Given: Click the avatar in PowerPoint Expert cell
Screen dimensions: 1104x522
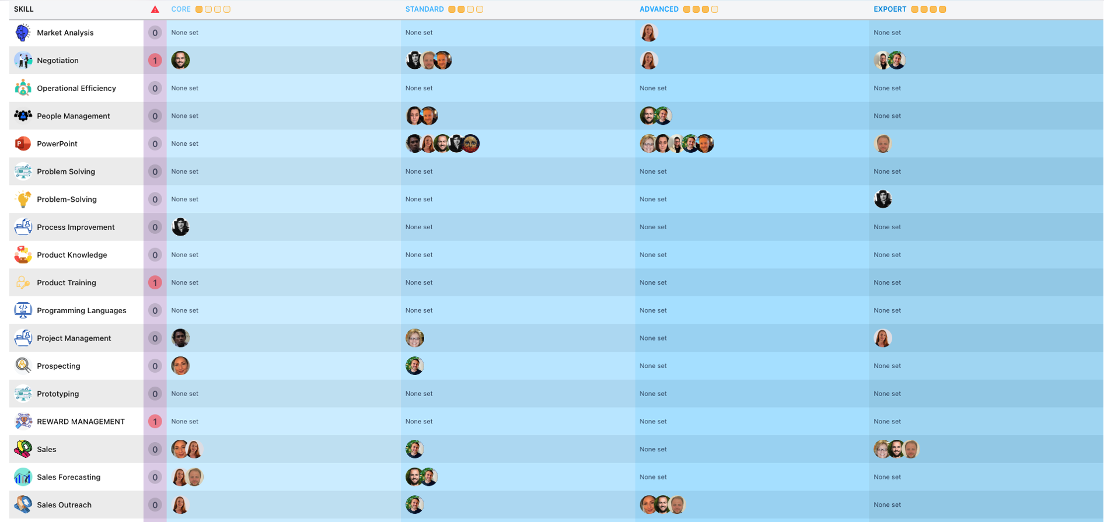Looking at the screenshot, I should pyautogui.click(x=883, y=143).
